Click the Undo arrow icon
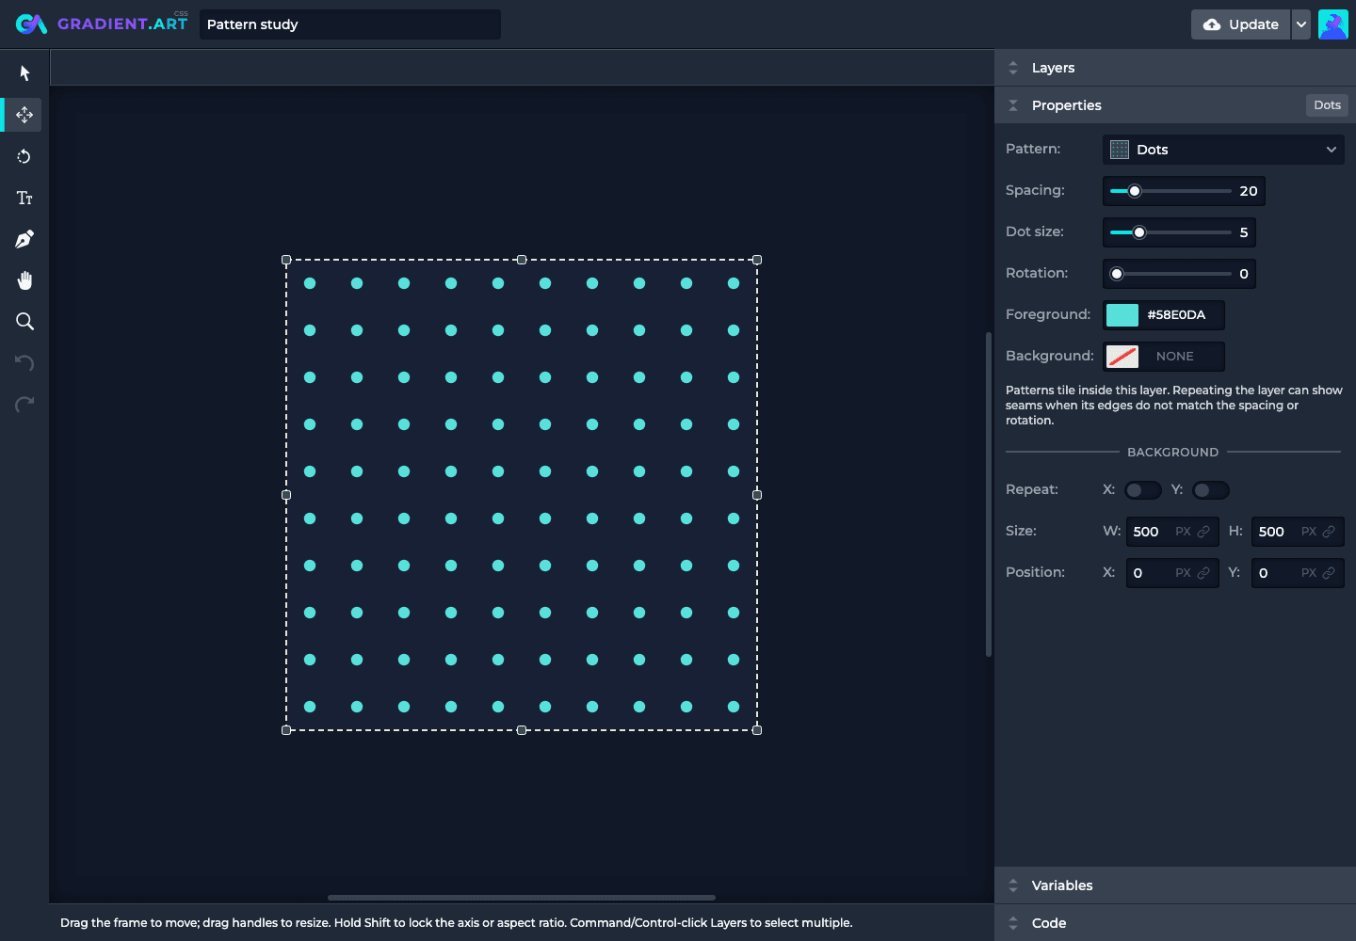The width and height of the screenshot is (1356, 941). tap(24, 363)
